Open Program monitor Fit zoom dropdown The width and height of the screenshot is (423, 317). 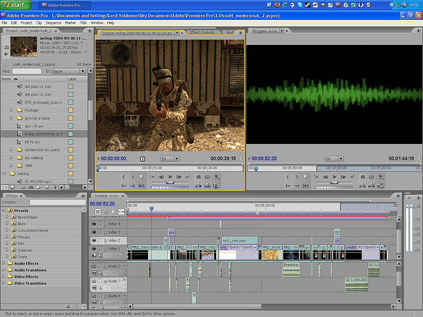334,158
